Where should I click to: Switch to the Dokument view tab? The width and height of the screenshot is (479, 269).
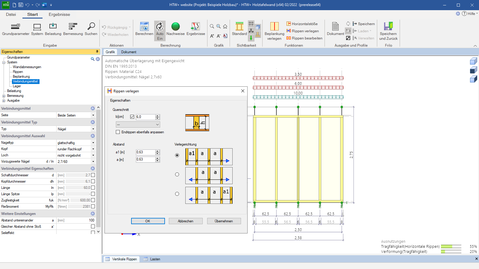129,52
